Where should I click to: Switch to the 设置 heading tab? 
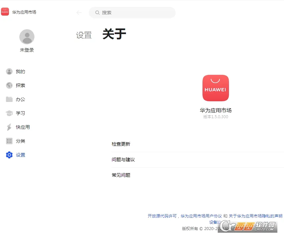click(x=84, y=35)
